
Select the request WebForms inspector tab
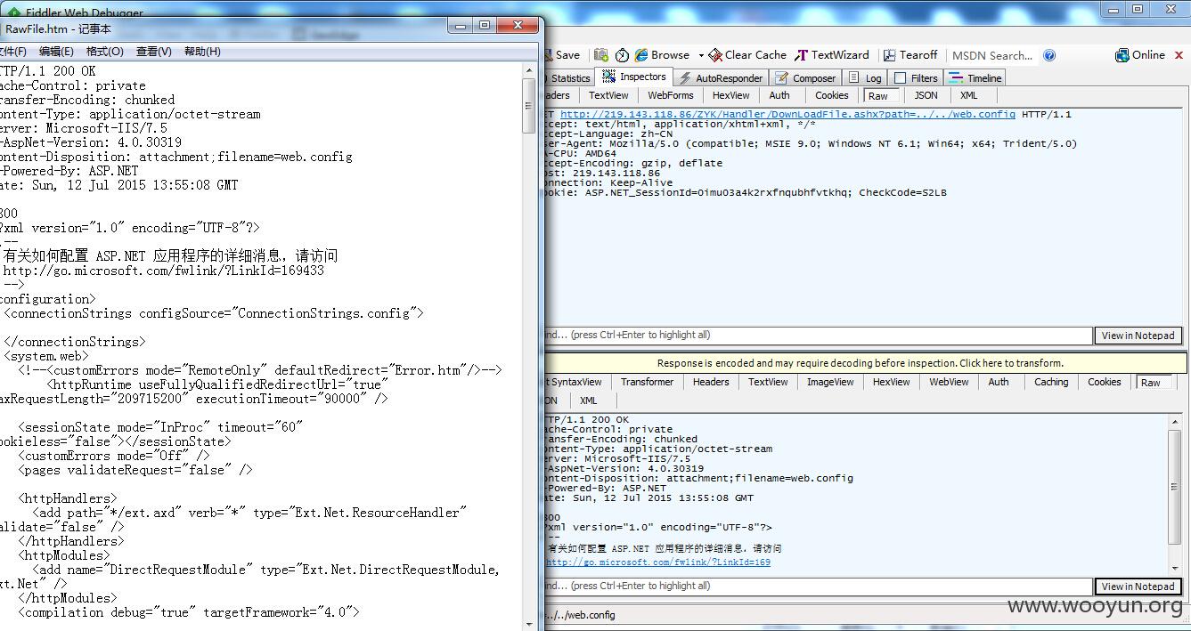tap(670, 95)
